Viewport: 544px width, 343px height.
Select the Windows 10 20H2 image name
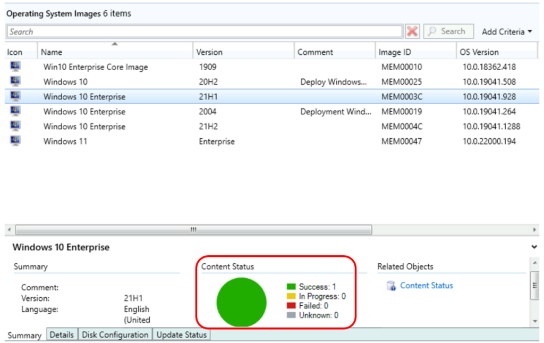[65, 82]
